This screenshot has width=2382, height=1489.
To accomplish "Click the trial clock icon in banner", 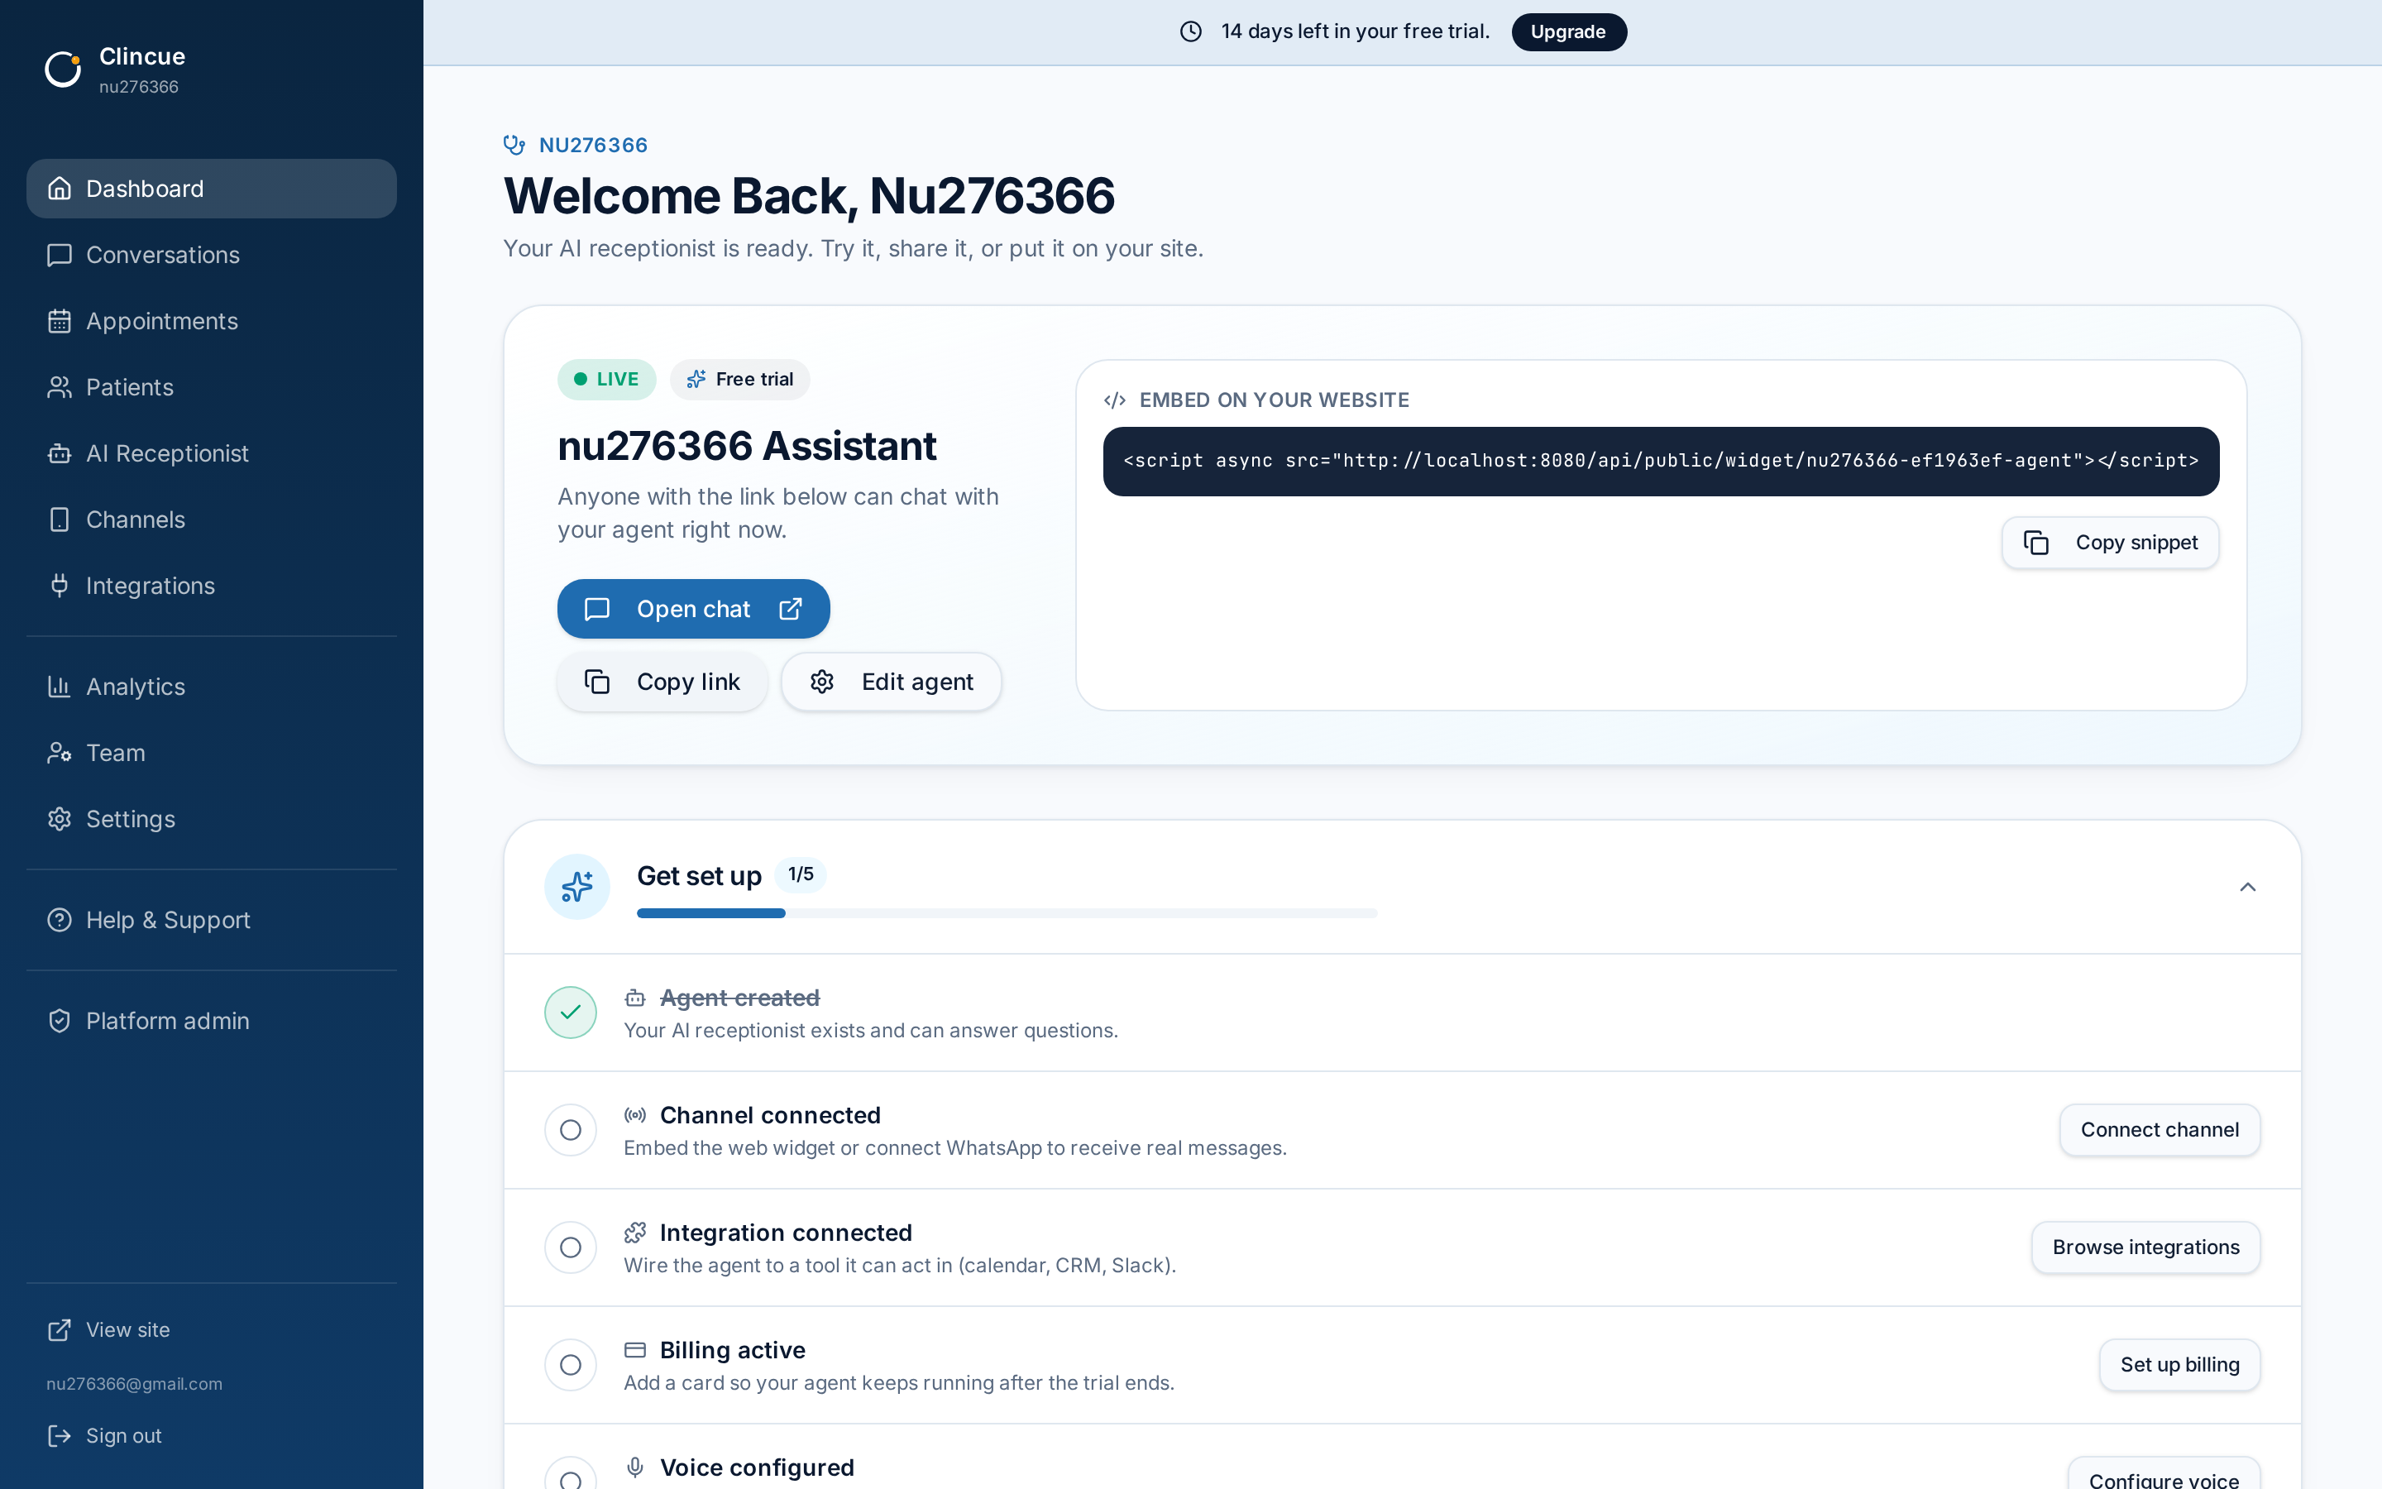I will (1191, 31).
